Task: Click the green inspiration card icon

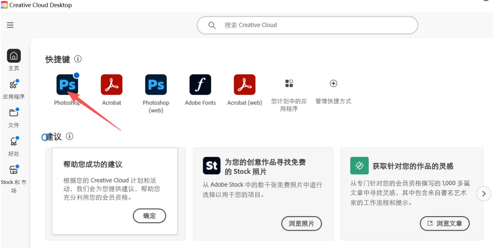Action: (359, 166)
